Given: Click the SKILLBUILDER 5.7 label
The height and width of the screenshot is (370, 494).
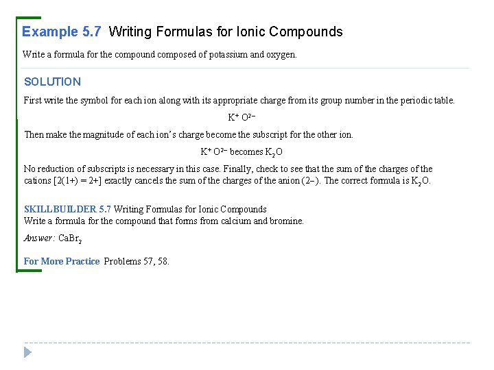Looking at the screenshot, I should click(67, 209).
